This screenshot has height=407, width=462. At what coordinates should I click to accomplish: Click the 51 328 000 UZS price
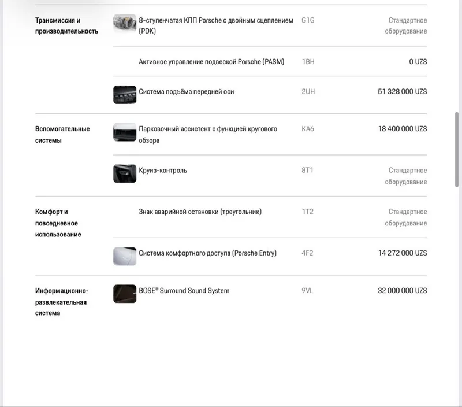[x=402, y=92]
